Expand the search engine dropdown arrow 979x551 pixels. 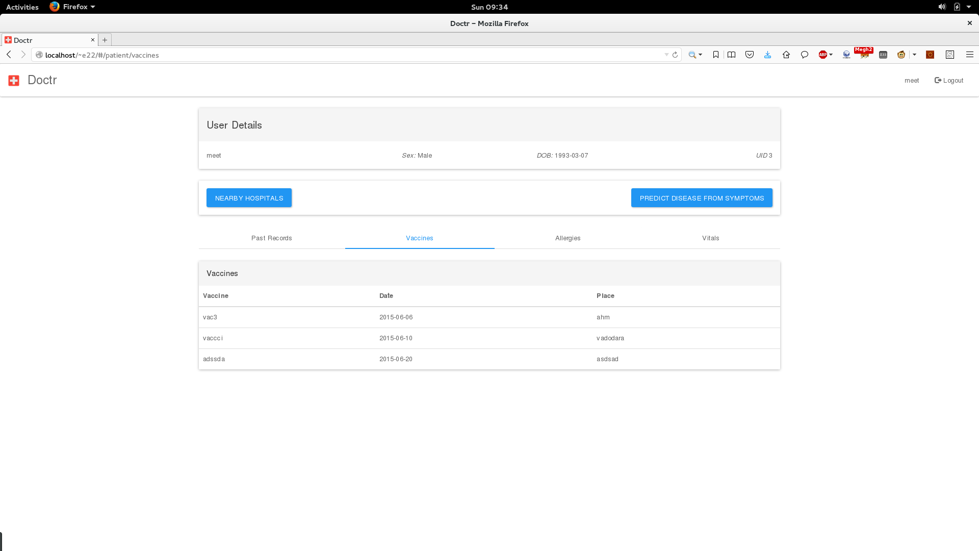pyautogui.click(x=701, y=55)
